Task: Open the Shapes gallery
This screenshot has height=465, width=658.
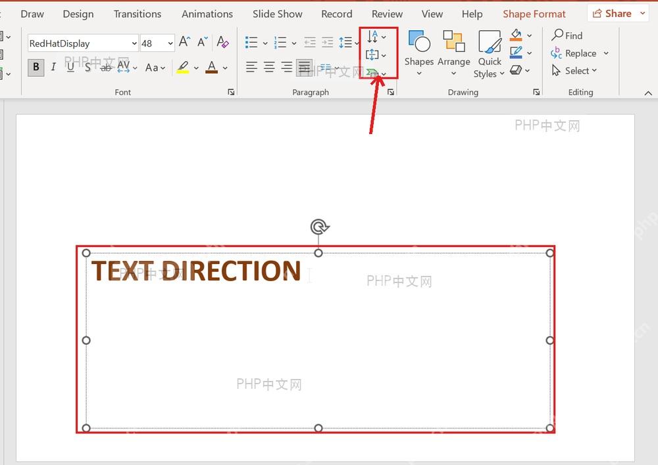Action: (418, 54)
